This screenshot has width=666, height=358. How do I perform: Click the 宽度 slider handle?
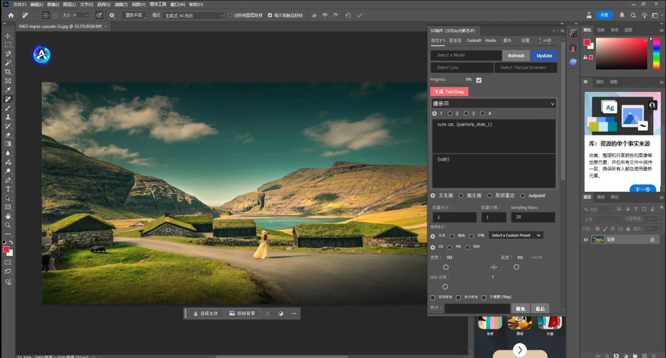pyautogui.click(x=446, y=267)
